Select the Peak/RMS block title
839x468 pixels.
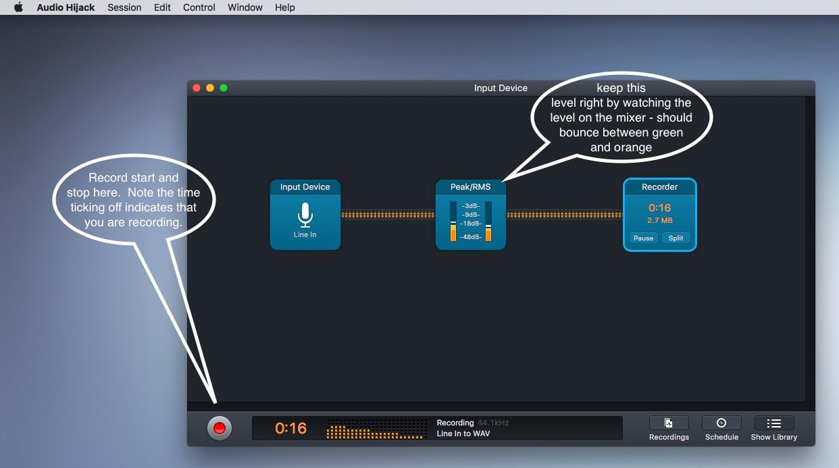coord(471,187)
